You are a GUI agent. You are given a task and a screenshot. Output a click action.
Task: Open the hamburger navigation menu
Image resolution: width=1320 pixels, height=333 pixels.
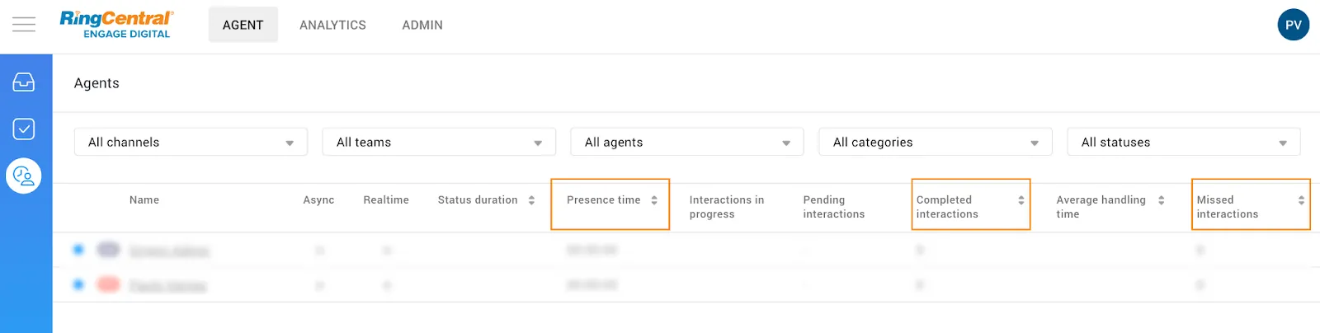click(24, 25)
